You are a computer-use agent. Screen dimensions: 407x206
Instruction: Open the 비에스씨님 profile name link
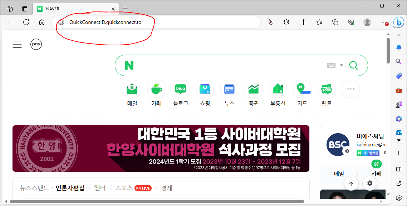(x=370, y=136)
